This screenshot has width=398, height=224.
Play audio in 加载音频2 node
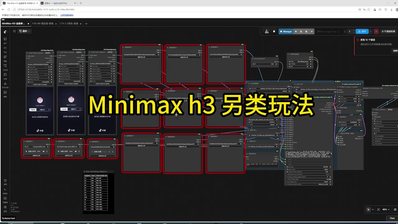59,152
